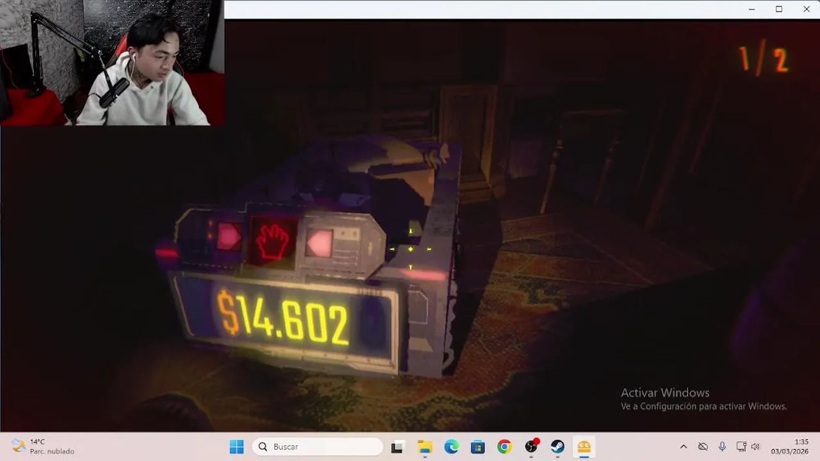Viewport: 820px width, 461px height.
Task: Select the yellow R.E.P.O. game taskbar icon
Action: [x=584, y=447]
